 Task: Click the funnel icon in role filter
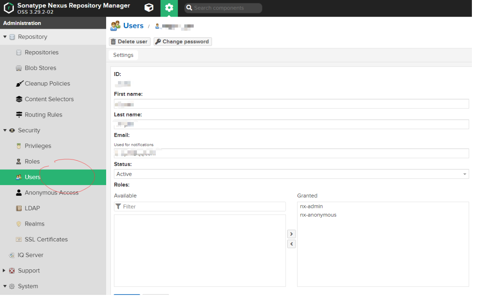[x=118, y=206]
